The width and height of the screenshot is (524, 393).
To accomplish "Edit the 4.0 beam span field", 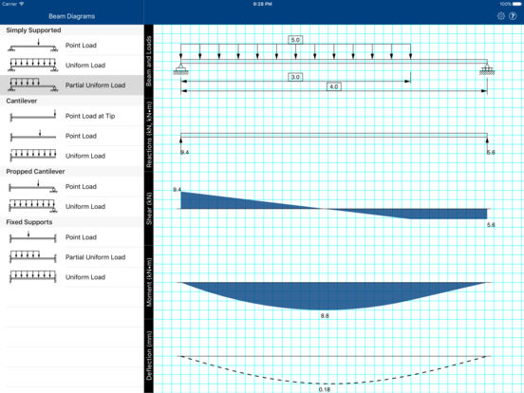I will tap(334, 87).
